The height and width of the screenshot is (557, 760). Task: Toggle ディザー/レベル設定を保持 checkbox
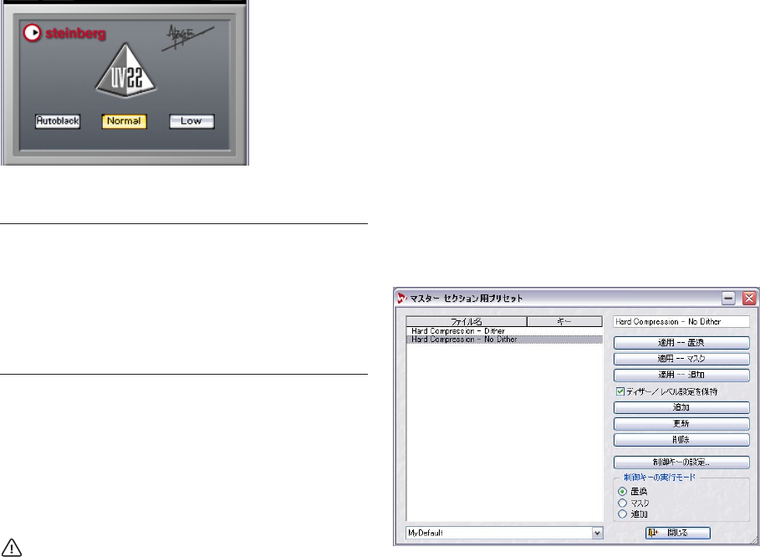point(620,391)
